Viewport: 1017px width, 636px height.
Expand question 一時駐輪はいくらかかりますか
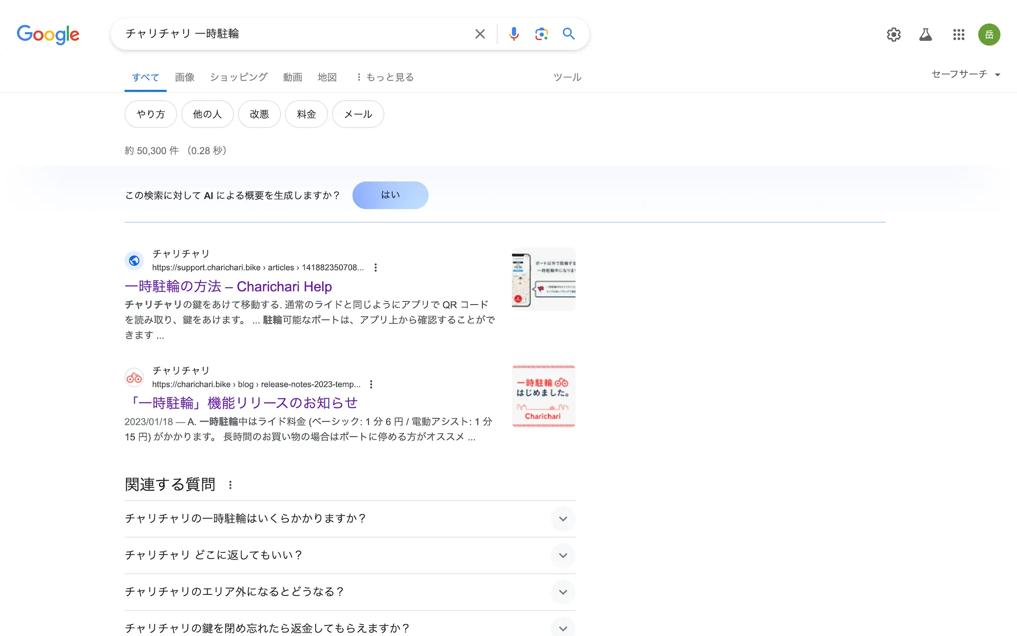coord(350,519)
